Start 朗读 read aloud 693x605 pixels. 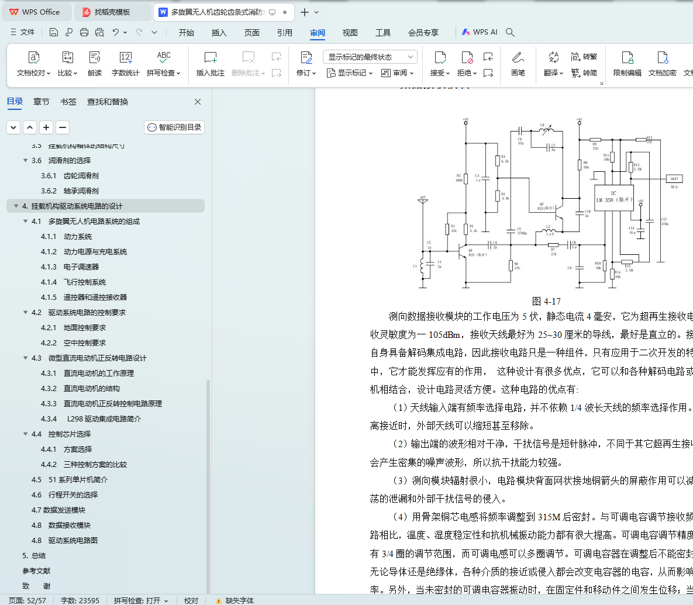[x=95, y=64]
